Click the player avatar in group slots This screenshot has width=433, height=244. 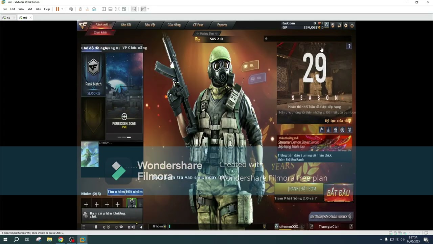click(x=131, y=203)
